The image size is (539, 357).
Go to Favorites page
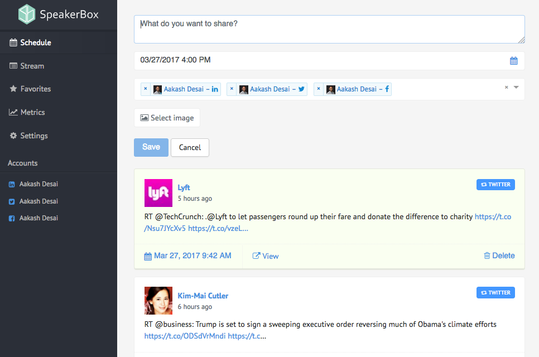coord(59,89)
